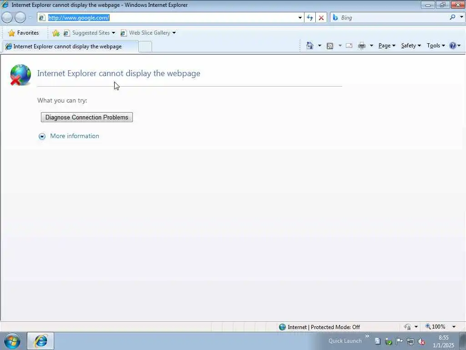Expand the Print options dropdown arrow
Image resolution: width=466 pixels, height=350 pixels.
click(x=371, y=46)
